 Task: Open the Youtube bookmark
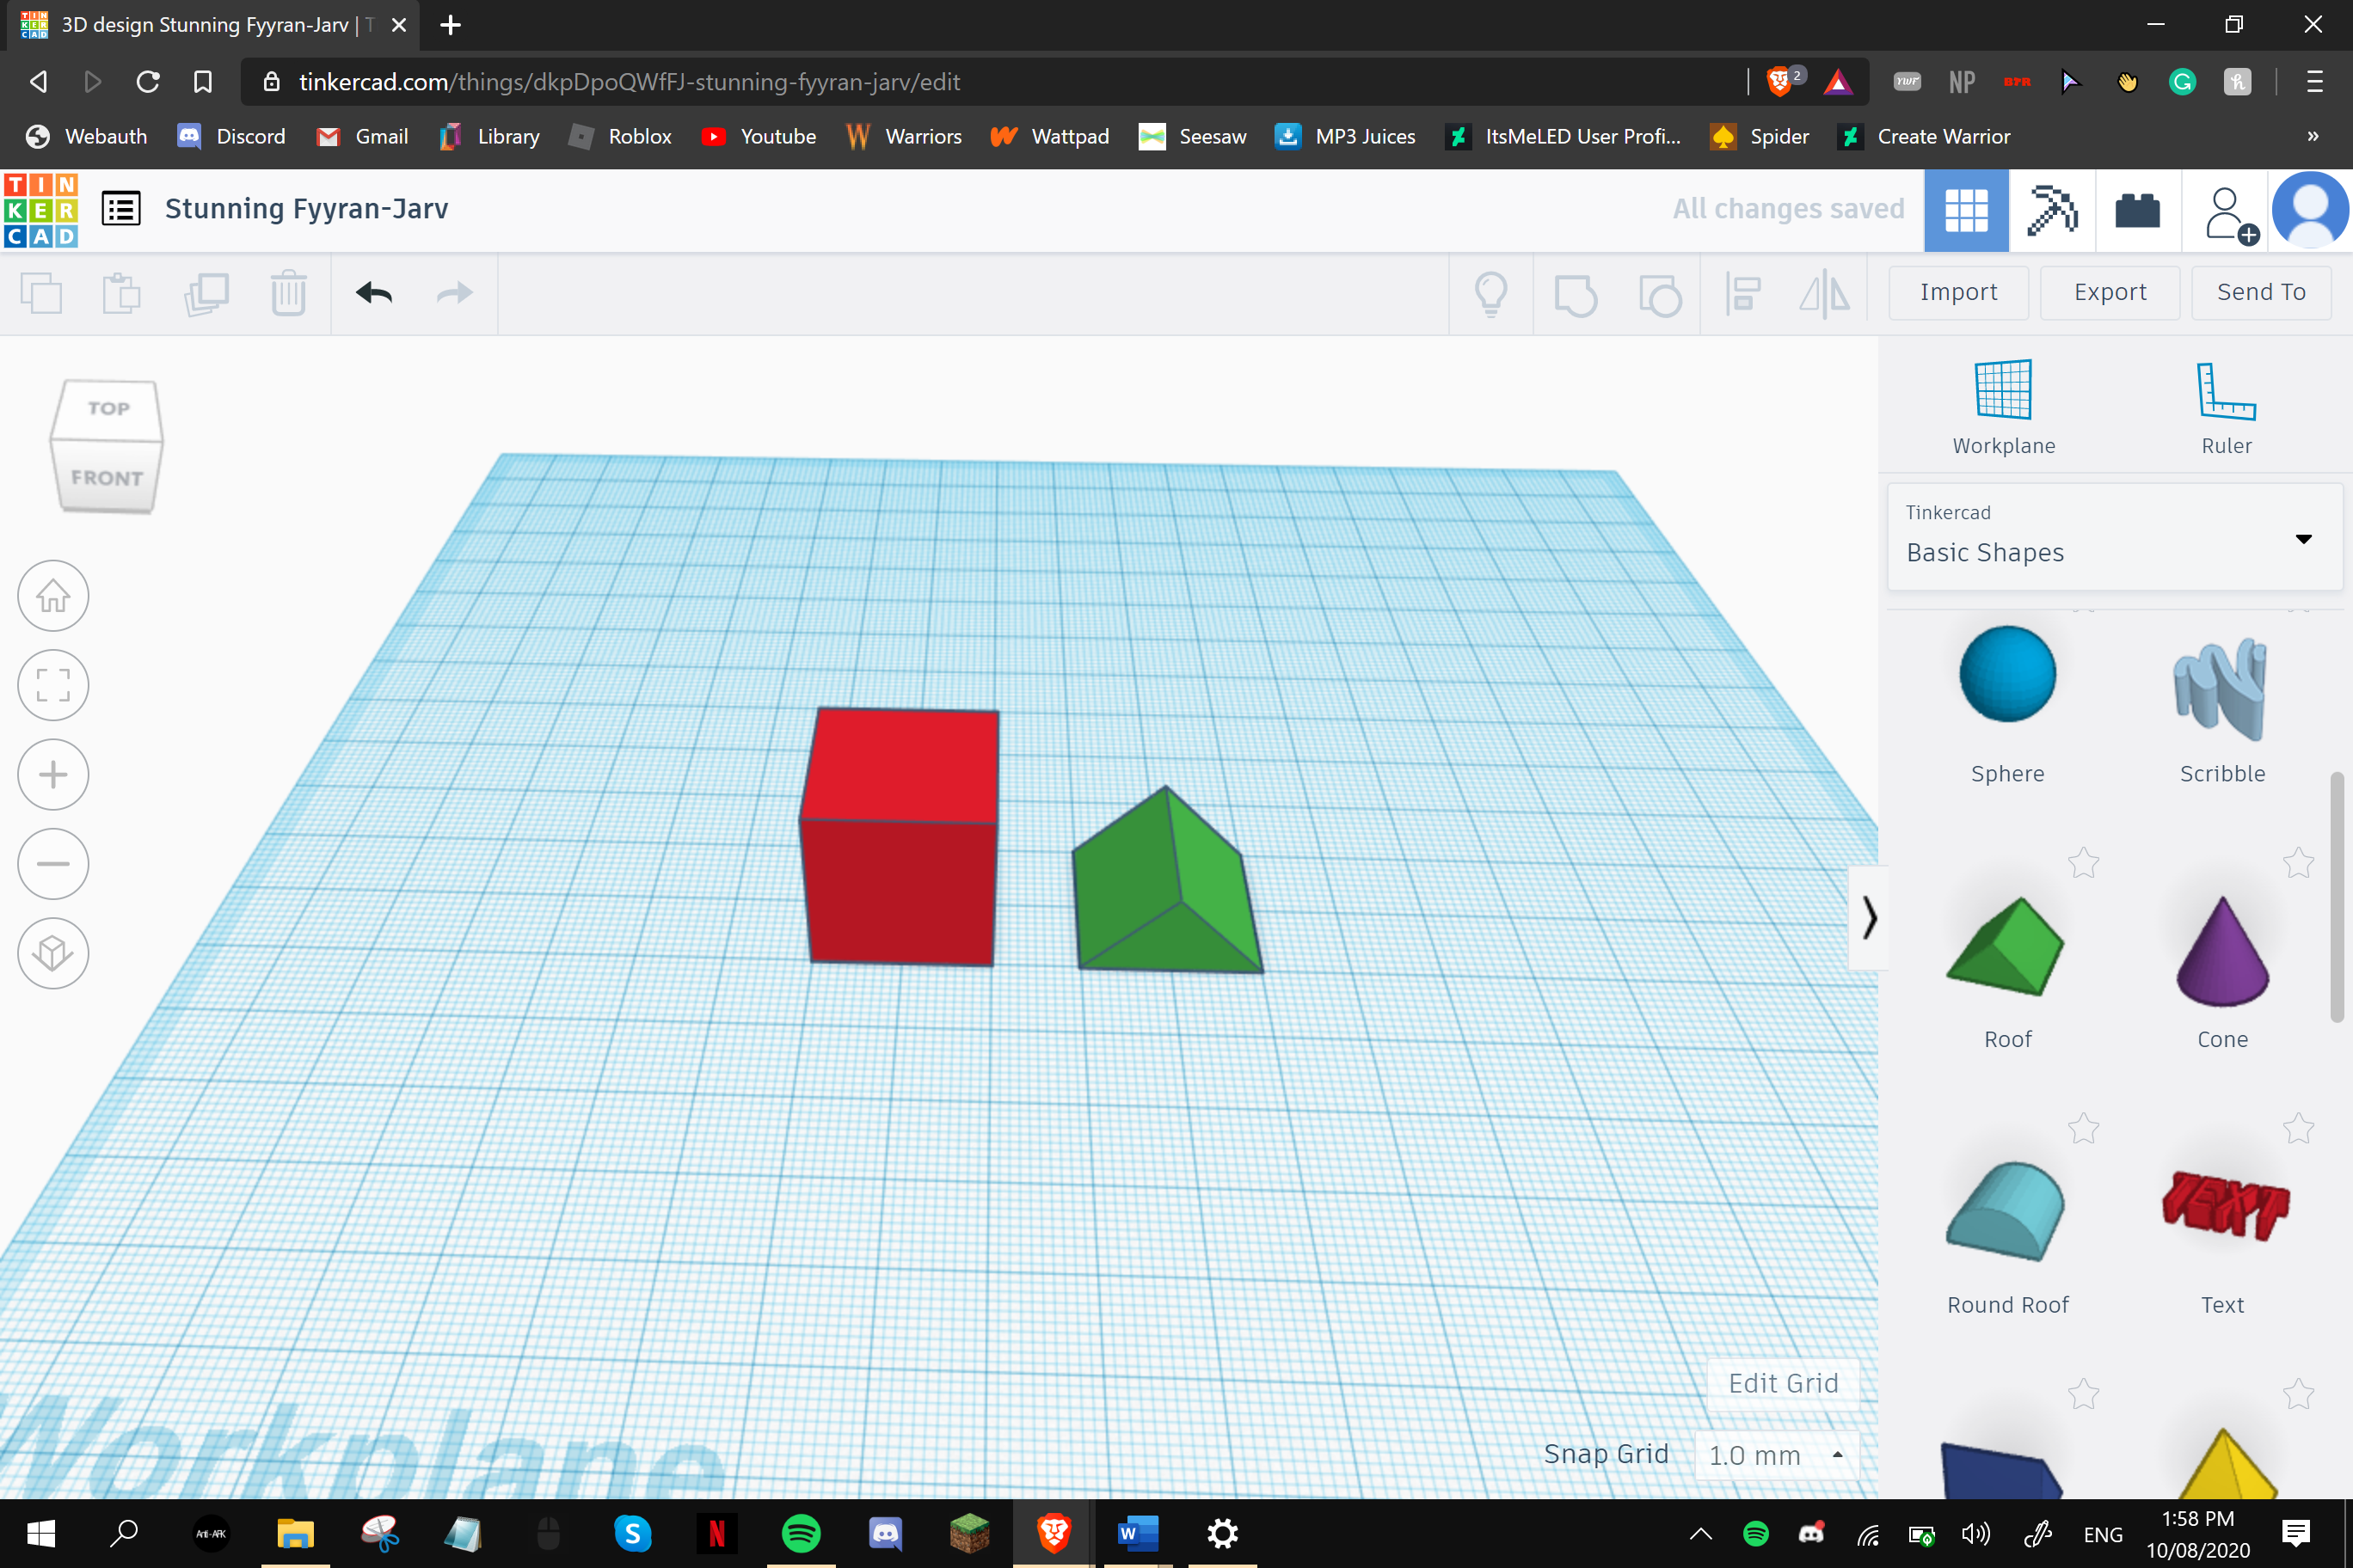click(759, 136)
